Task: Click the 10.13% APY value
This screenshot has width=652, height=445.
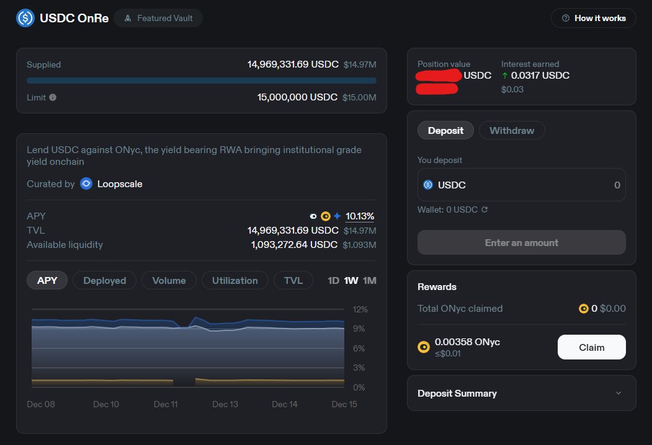Action: pos(360,216)
